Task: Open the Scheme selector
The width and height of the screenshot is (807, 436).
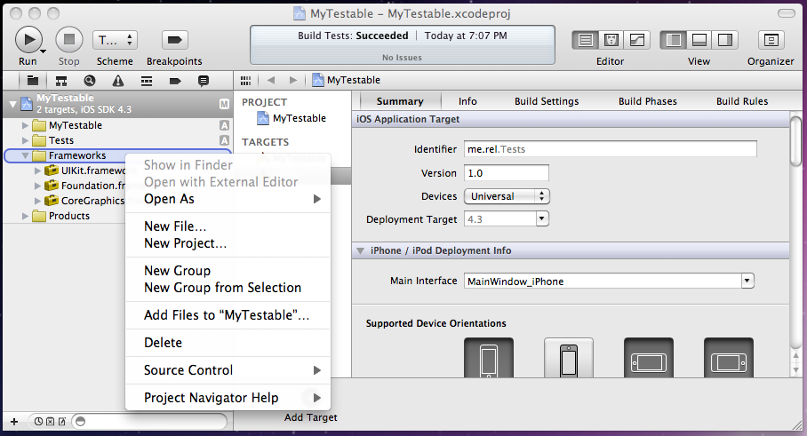Action: 115,40
